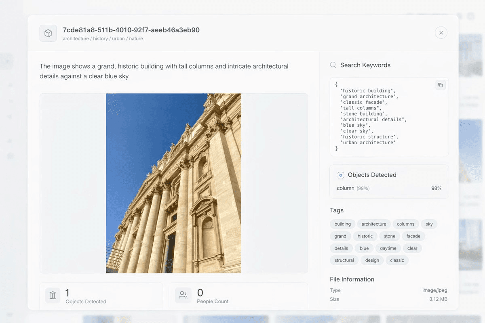Choose the "daytime" tag
This screenshot has height=323, width=485.
click(388, 248)
